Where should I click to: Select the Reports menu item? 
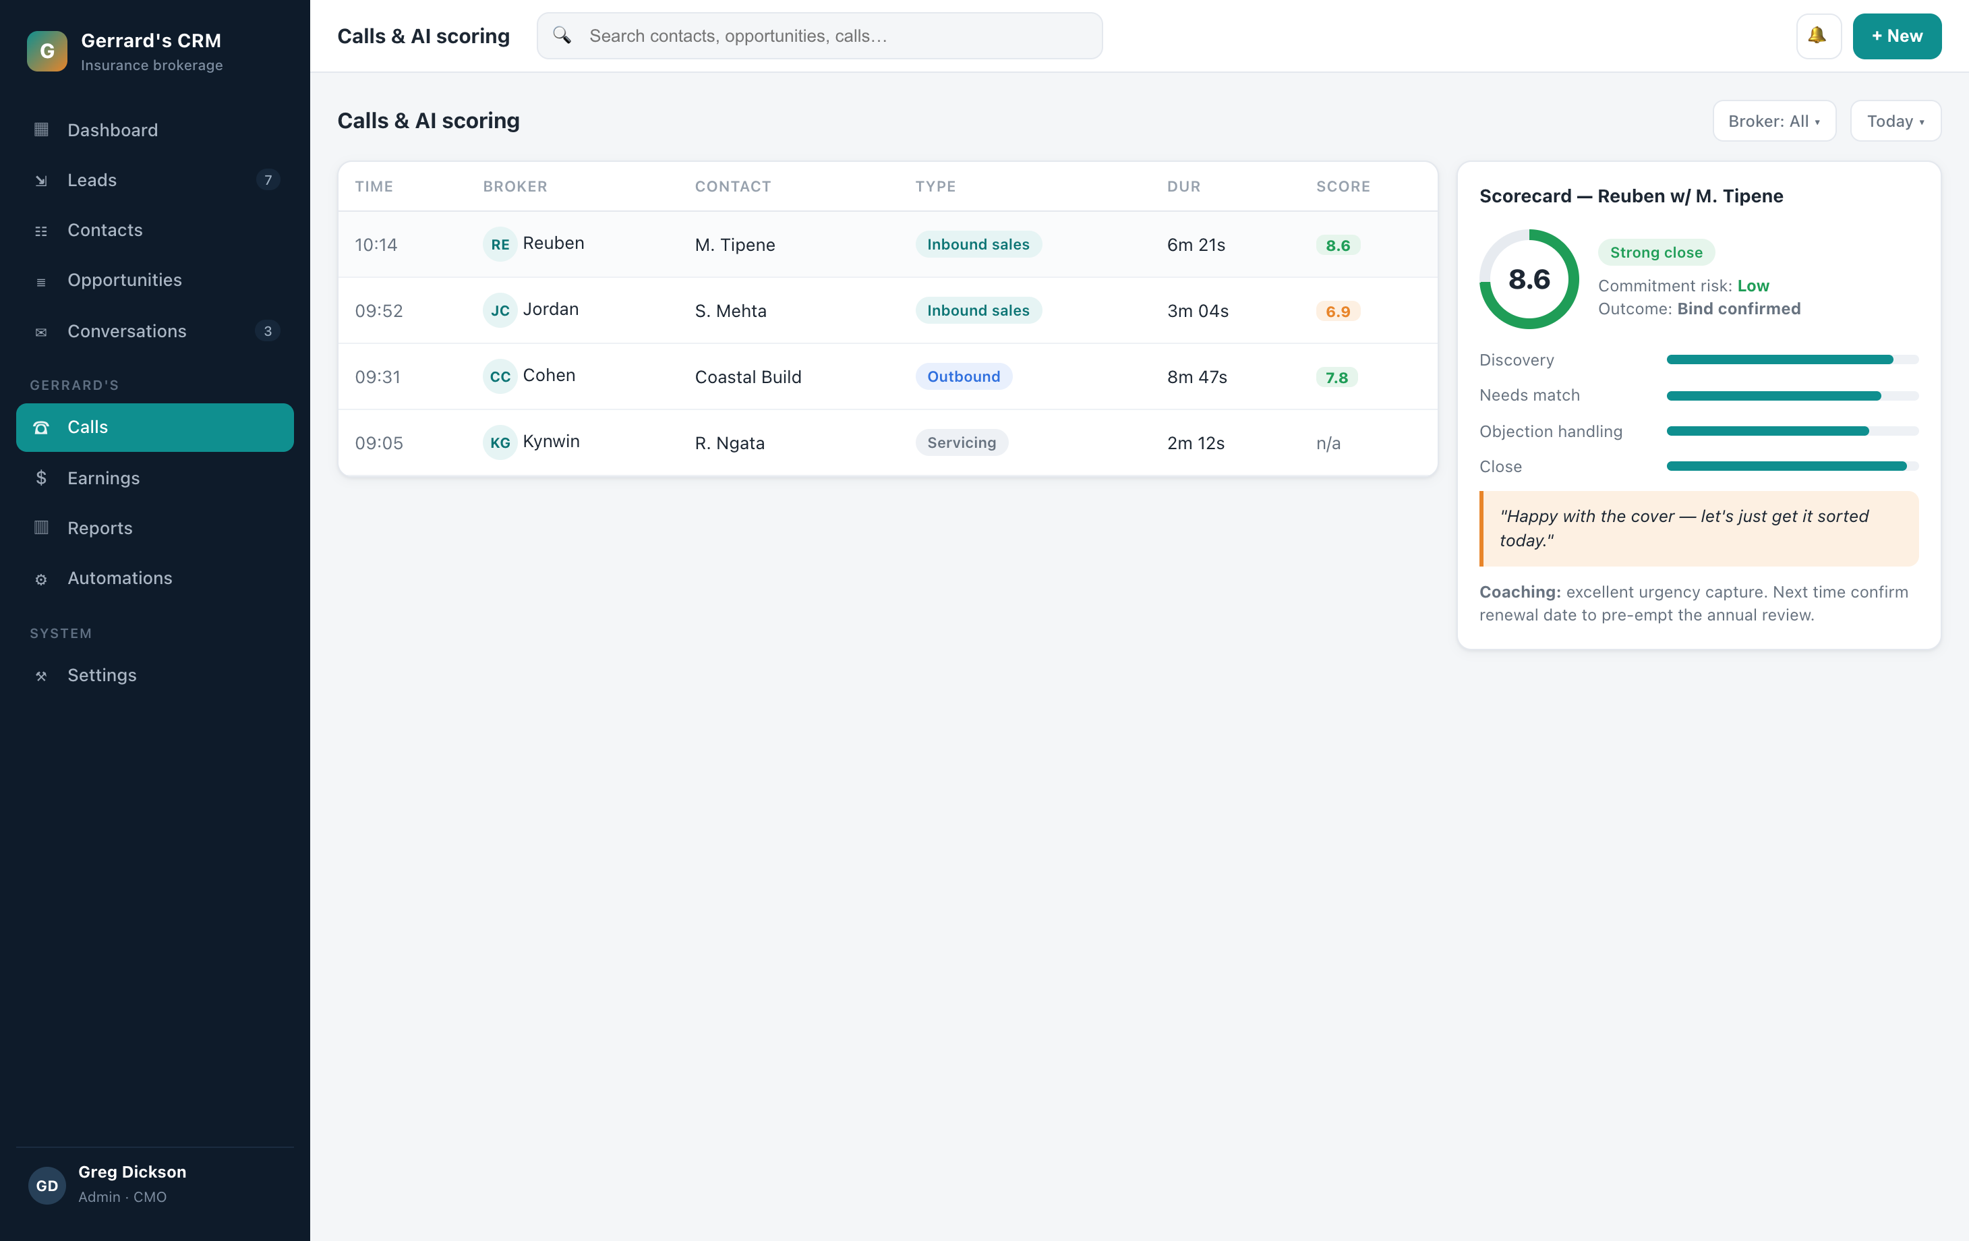coord(154,527)
